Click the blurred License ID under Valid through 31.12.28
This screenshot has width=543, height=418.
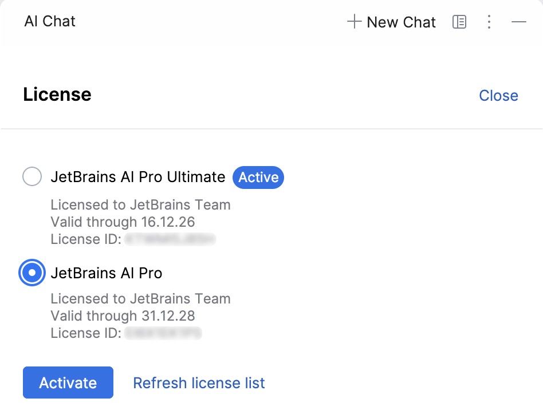pos(163,333)
